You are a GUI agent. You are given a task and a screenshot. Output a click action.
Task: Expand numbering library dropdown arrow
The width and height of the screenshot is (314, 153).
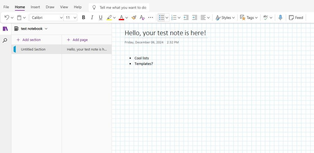coord(179,17)
